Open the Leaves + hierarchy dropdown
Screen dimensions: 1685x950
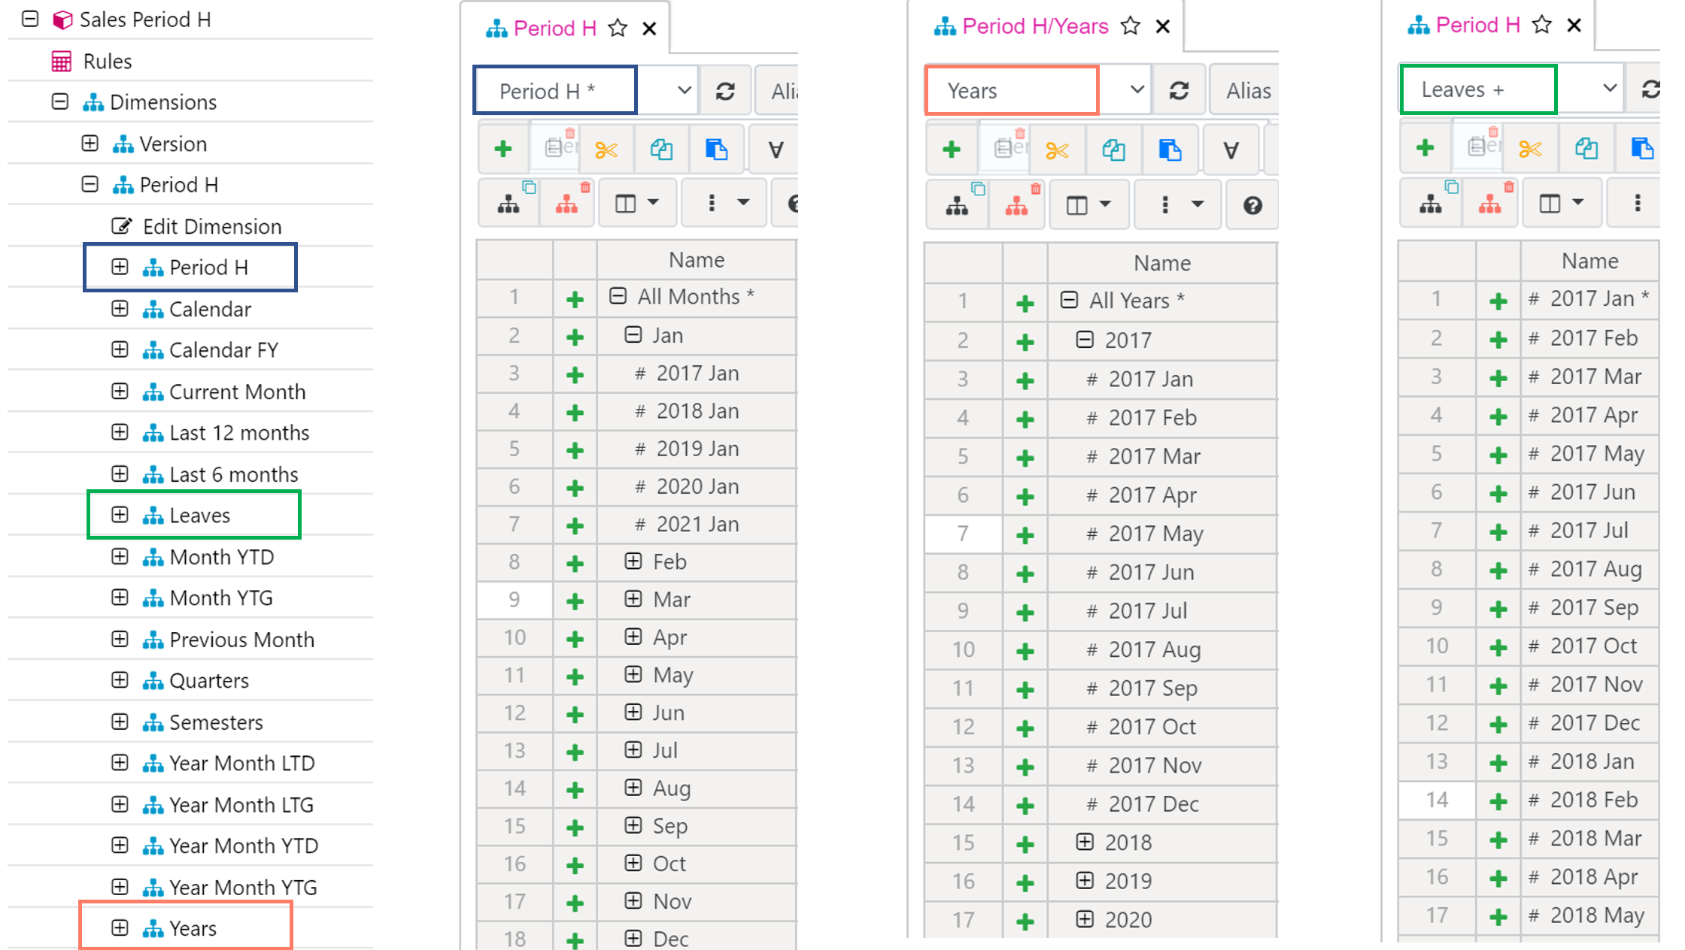(x=1609, y=89)
